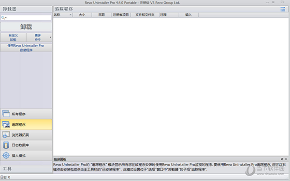This screenshot has height=181, width=290.
Task: Pin the 描述面板 panel
Action: [282, 159]
